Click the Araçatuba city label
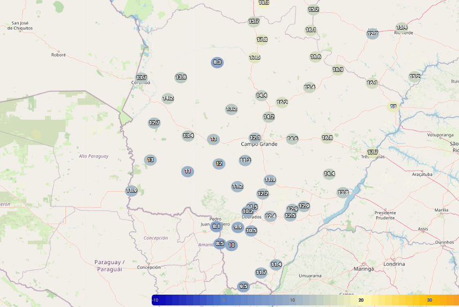459x307 pixels. pos(422,174)
